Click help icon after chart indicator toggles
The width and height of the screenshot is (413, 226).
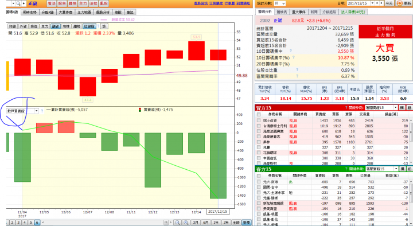click(x=98, y=26)
